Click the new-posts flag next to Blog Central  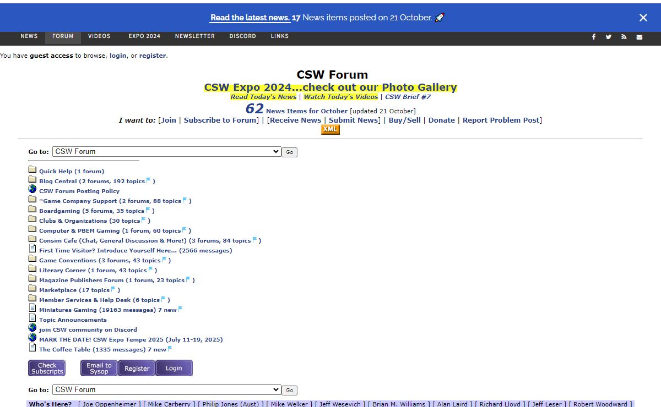149,180
